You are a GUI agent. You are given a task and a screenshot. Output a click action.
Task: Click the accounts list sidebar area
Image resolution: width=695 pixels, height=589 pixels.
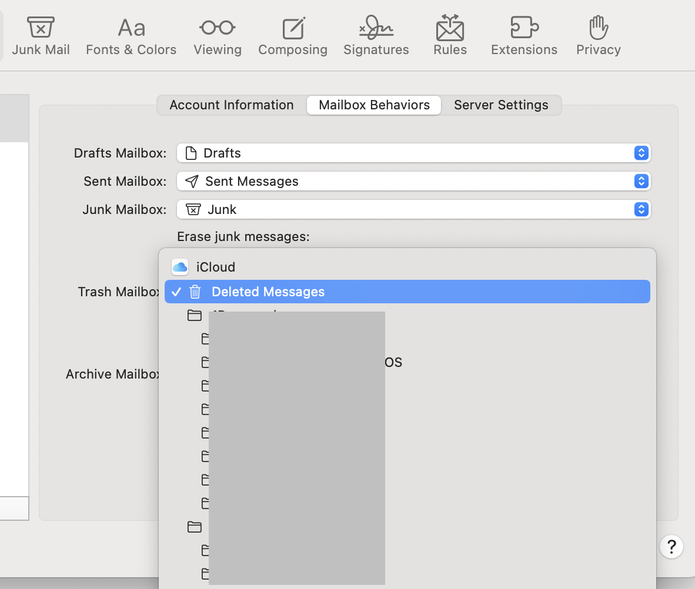tap(14, 317)
